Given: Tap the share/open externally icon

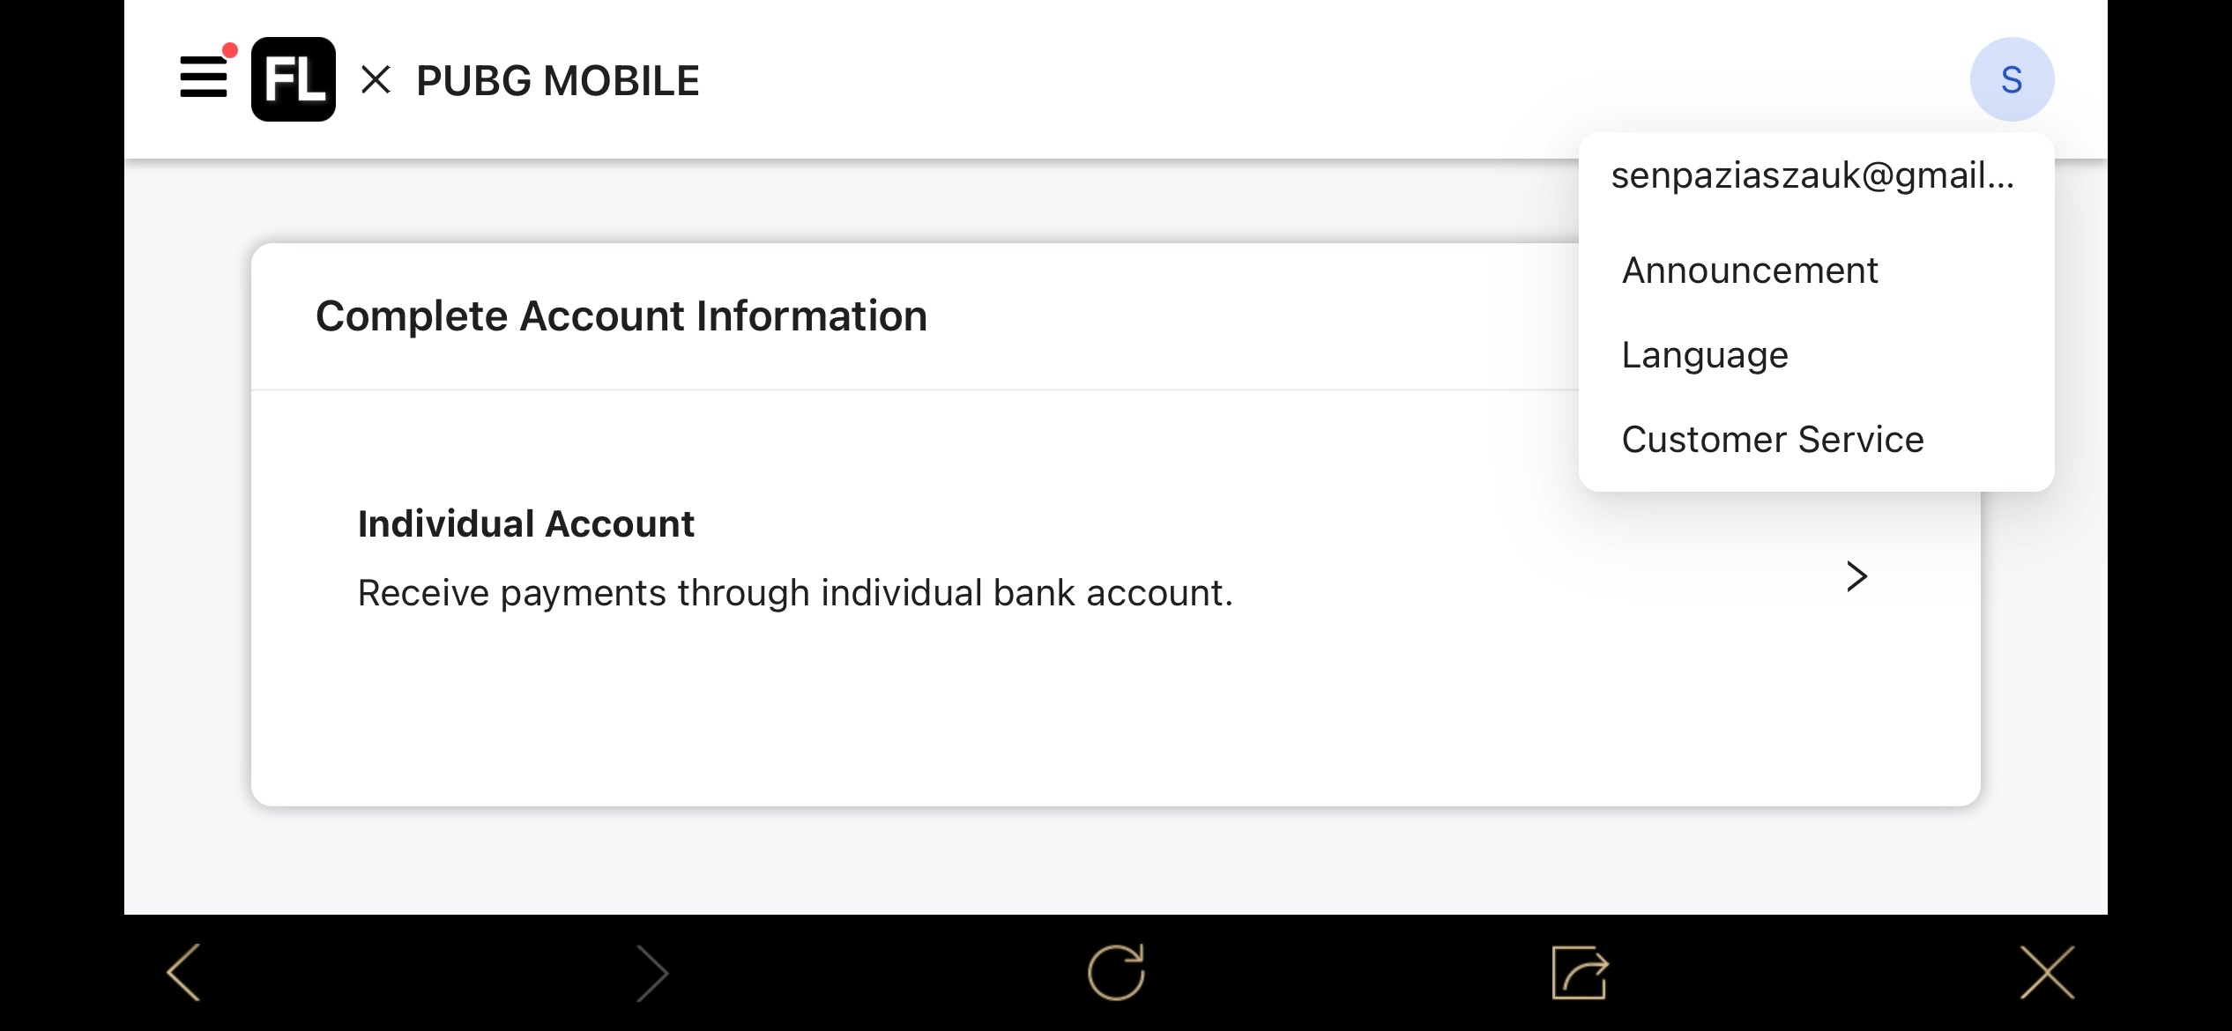Looking at the screenshot, I should [x=1580, y=973].
